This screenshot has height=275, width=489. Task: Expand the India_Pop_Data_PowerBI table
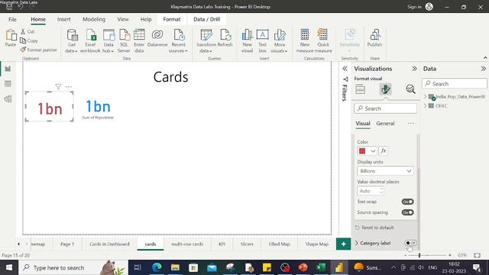pyautogui.click(x=425, y=97)
